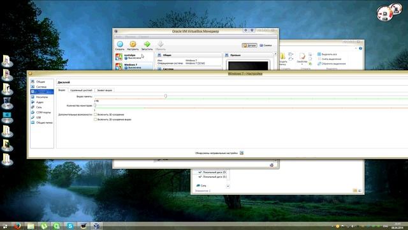Select the Общие category icon in settings sidebar

click(33, 82)
